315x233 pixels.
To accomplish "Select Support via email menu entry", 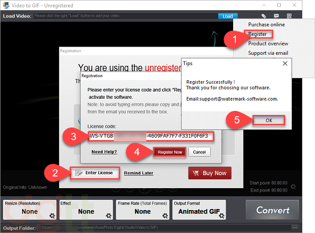I will [268, 53].
